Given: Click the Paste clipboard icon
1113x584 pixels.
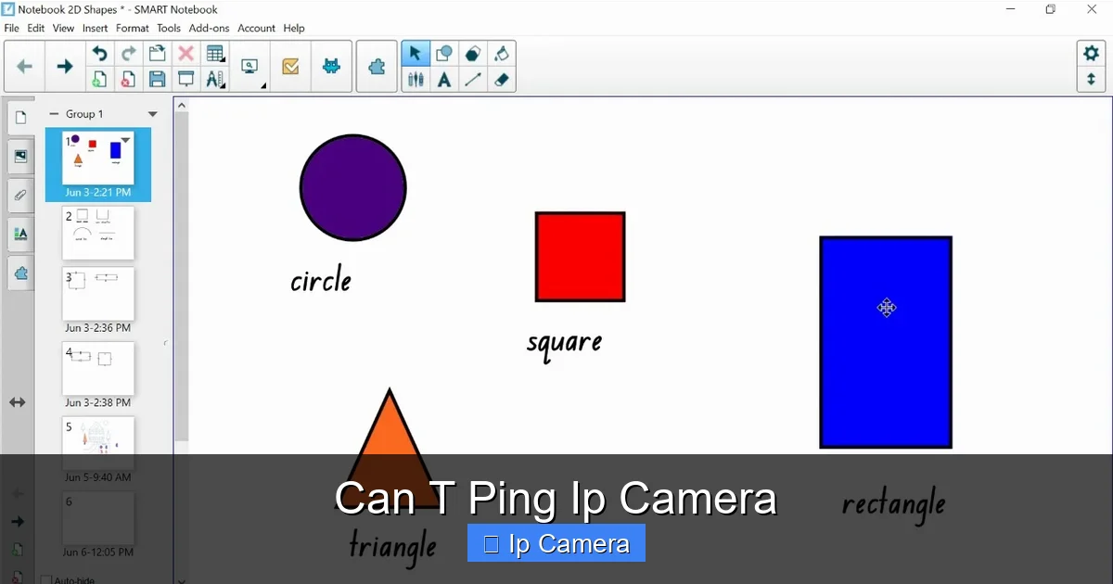Looking at the screenshot, I should tap(157, 54).
